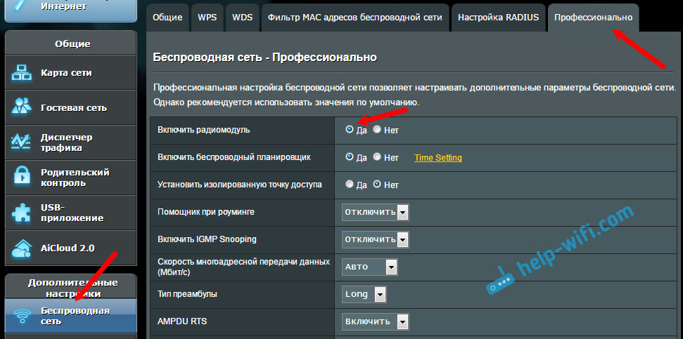Select Да for Включить беспроводный планировщик
683x339 pixels.
[x=350, y=157]
